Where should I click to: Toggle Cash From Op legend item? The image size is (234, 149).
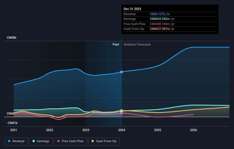pos(104,141)
